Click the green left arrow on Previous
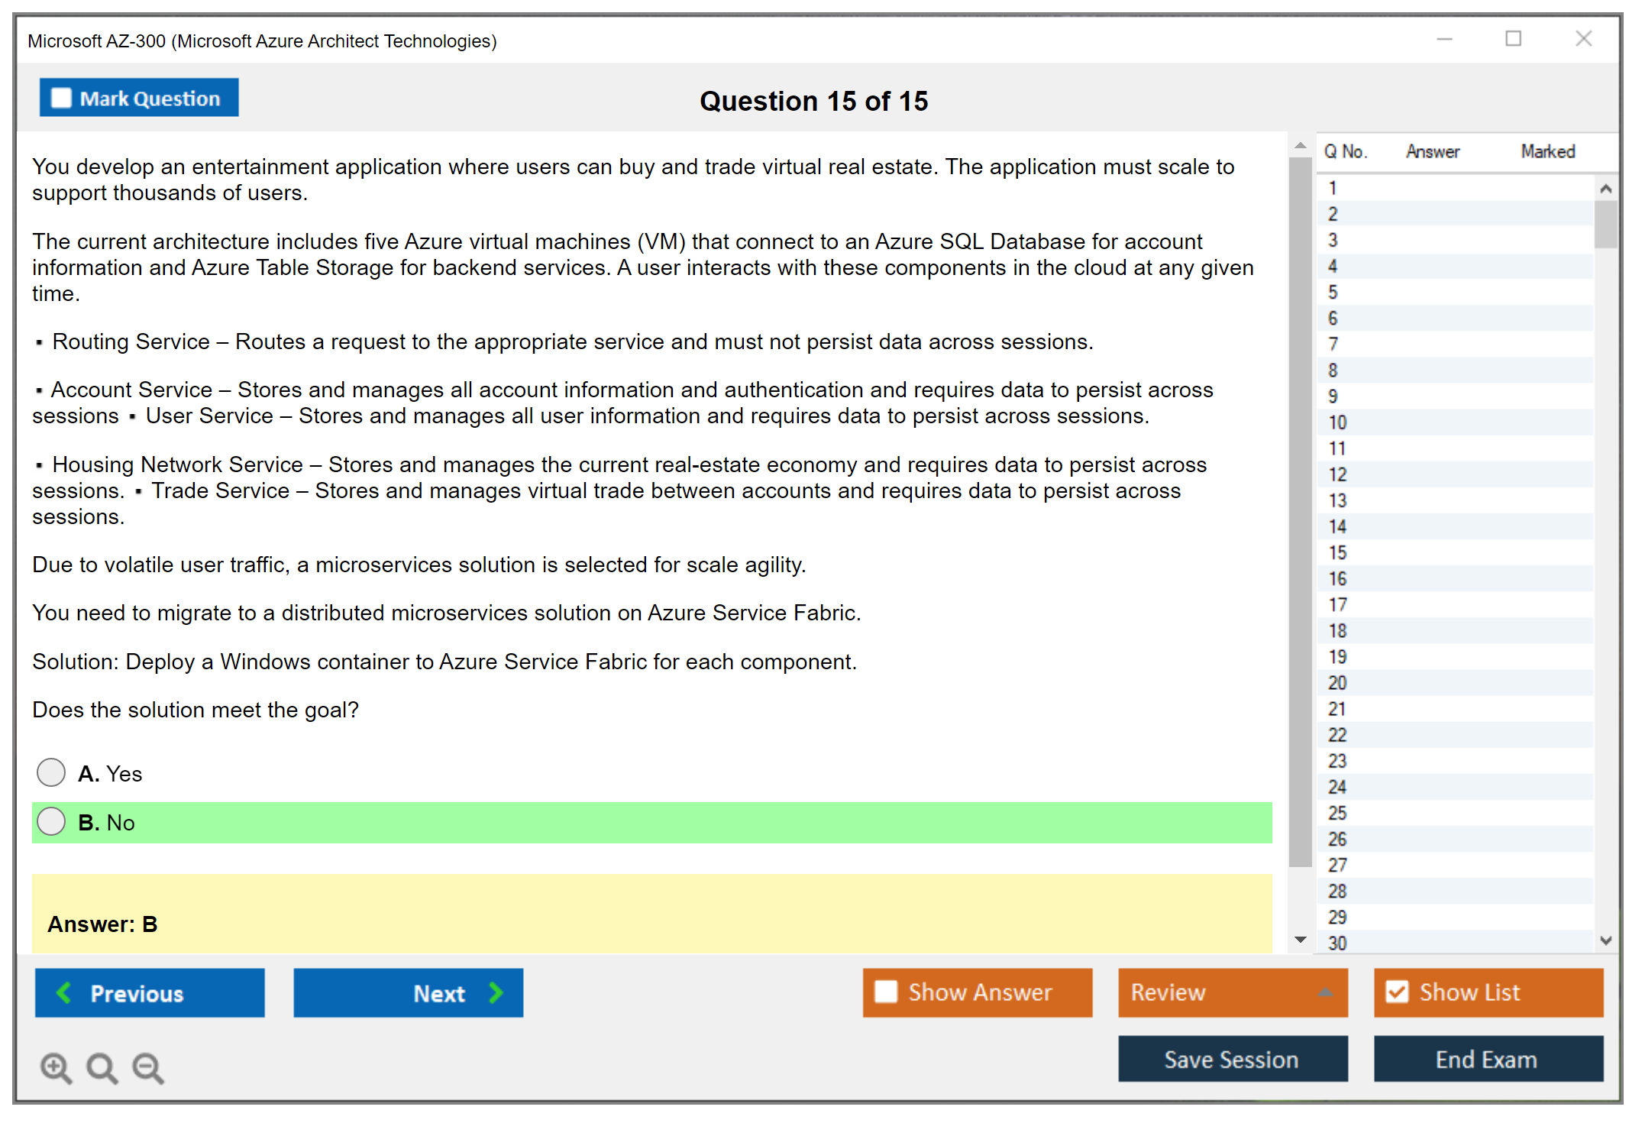This screenshot has height=1123, width=1642. tap(64, 992)
